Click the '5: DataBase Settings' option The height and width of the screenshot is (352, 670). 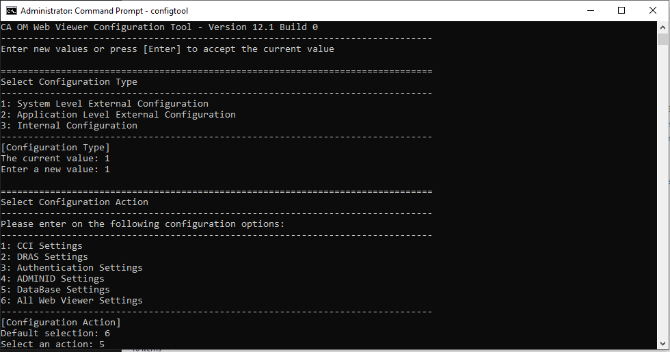(55, 290)
